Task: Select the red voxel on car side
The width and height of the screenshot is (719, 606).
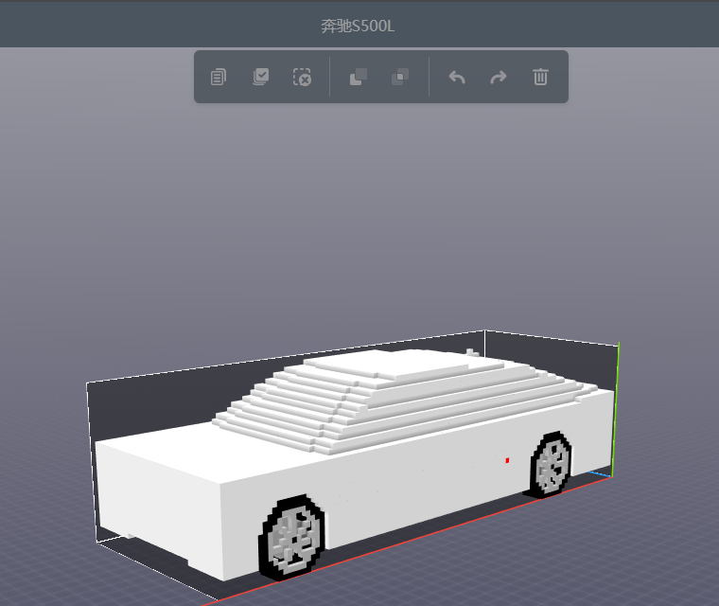Action: 507,460
